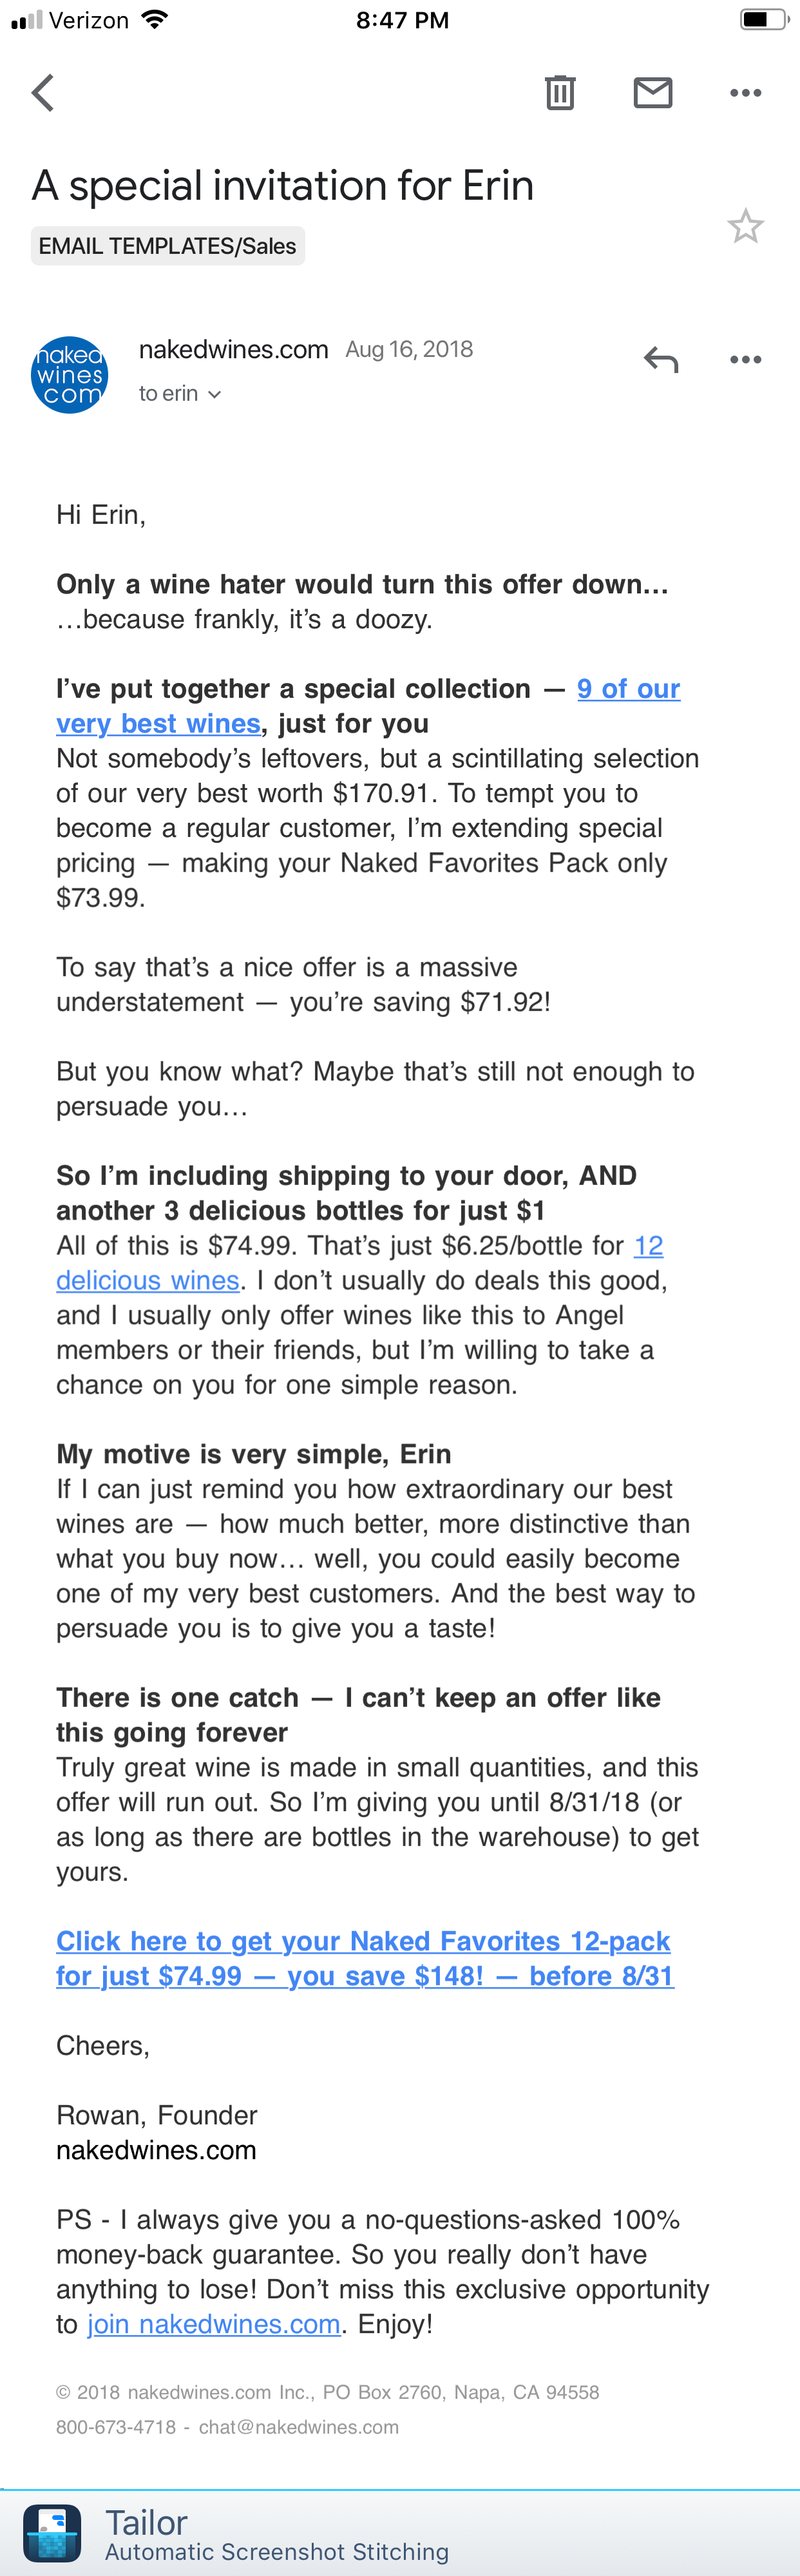Screen dimensions: 800x2576
Task: Open the "12 delicious wines" link
Action: click(x=148, y=1280)
